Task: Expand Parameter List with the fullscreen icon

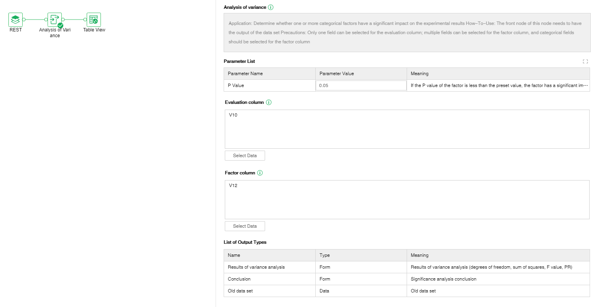Action: (585, 61)
